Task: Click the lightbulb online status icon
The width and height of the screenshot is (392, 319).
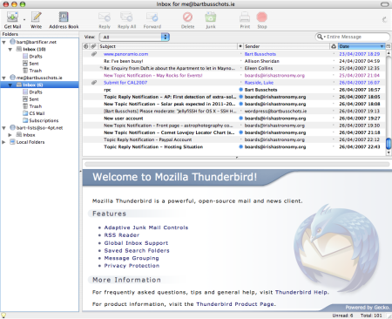Action: pyautogui.click(x=3, y=316)
